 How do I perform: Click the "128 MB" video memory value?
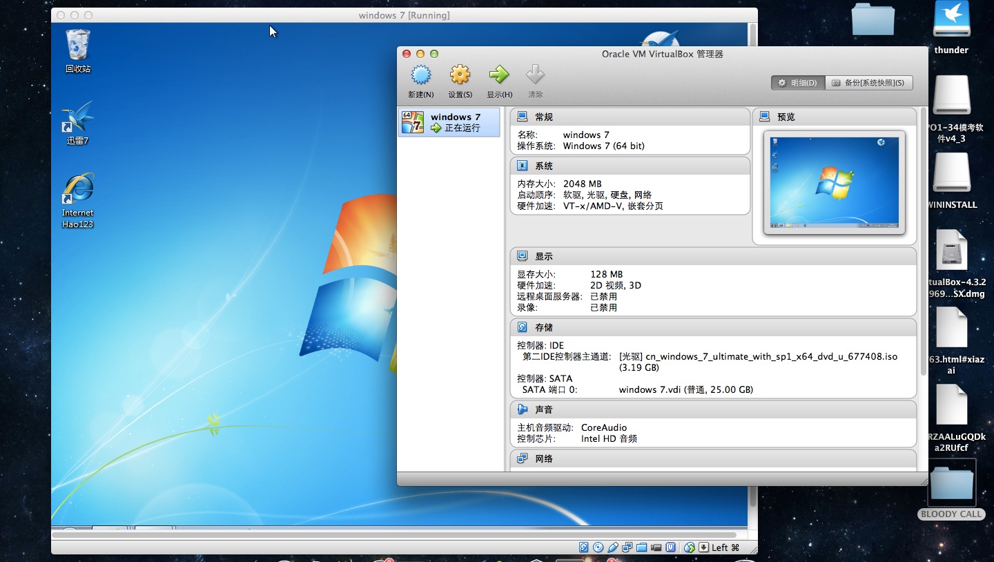coord(606,274)
